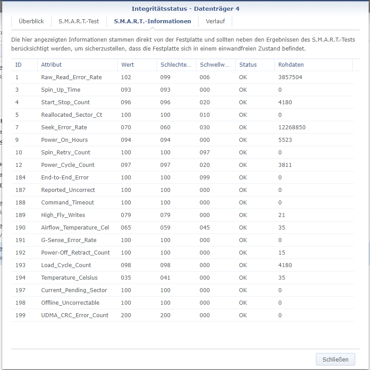Select the Seek_Error_Rate attribute

(x=64, y=127)
